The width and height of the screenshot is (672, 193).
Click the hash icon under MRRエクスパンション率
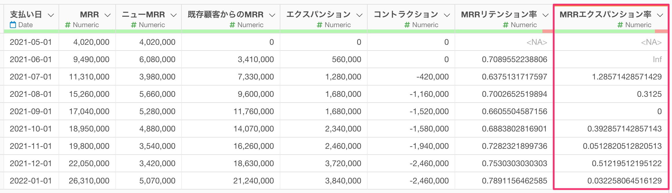[x=620, y=25]
